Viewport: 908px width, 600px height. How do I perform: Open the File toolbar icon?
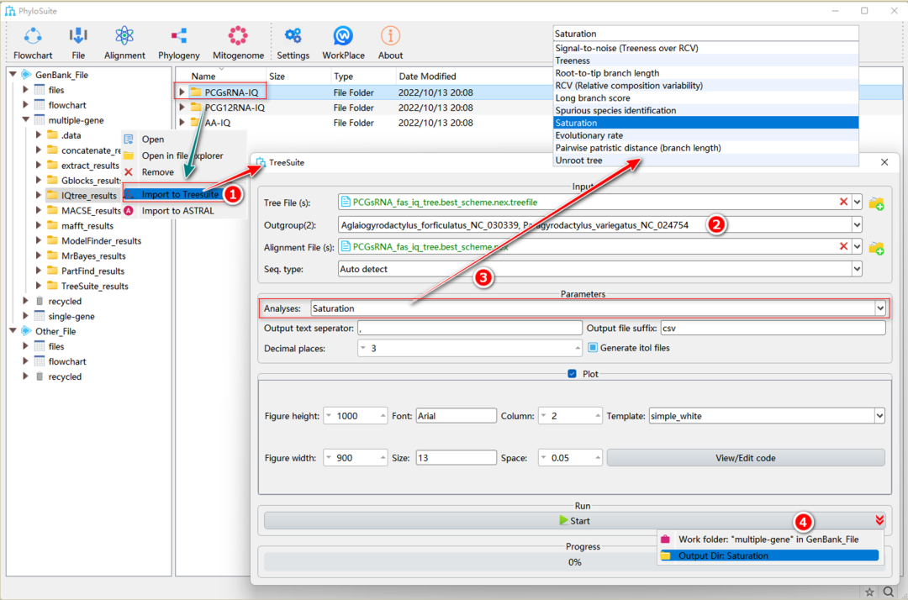(78, 36)
